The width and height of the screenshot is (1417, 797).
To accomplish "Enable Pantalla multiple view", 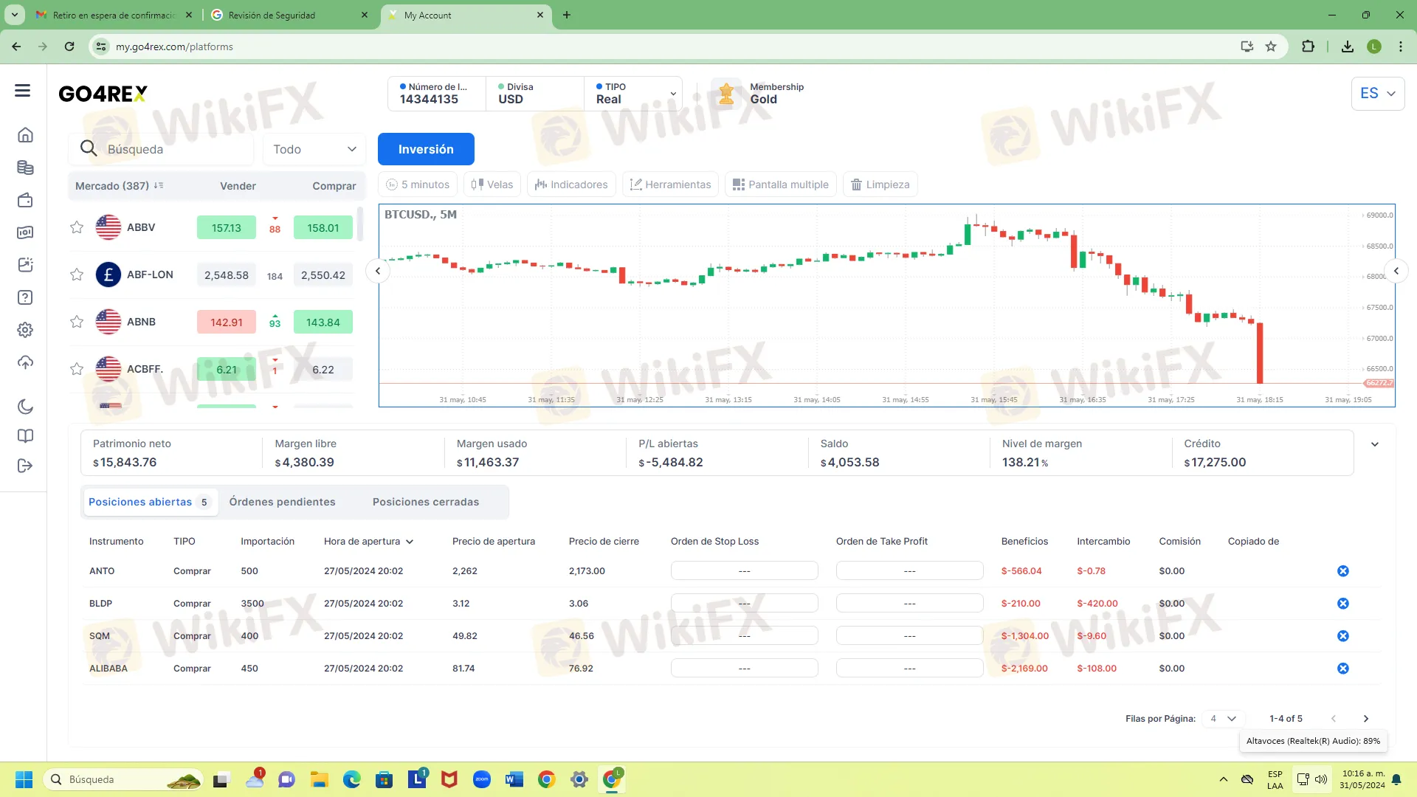I will pyautogui.click(x=781, y=184).
